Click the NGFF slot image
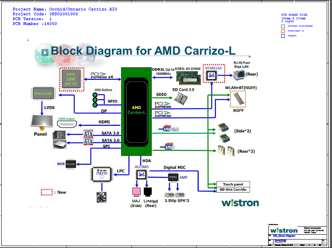 pyautogui.click(x=238, y=99)
